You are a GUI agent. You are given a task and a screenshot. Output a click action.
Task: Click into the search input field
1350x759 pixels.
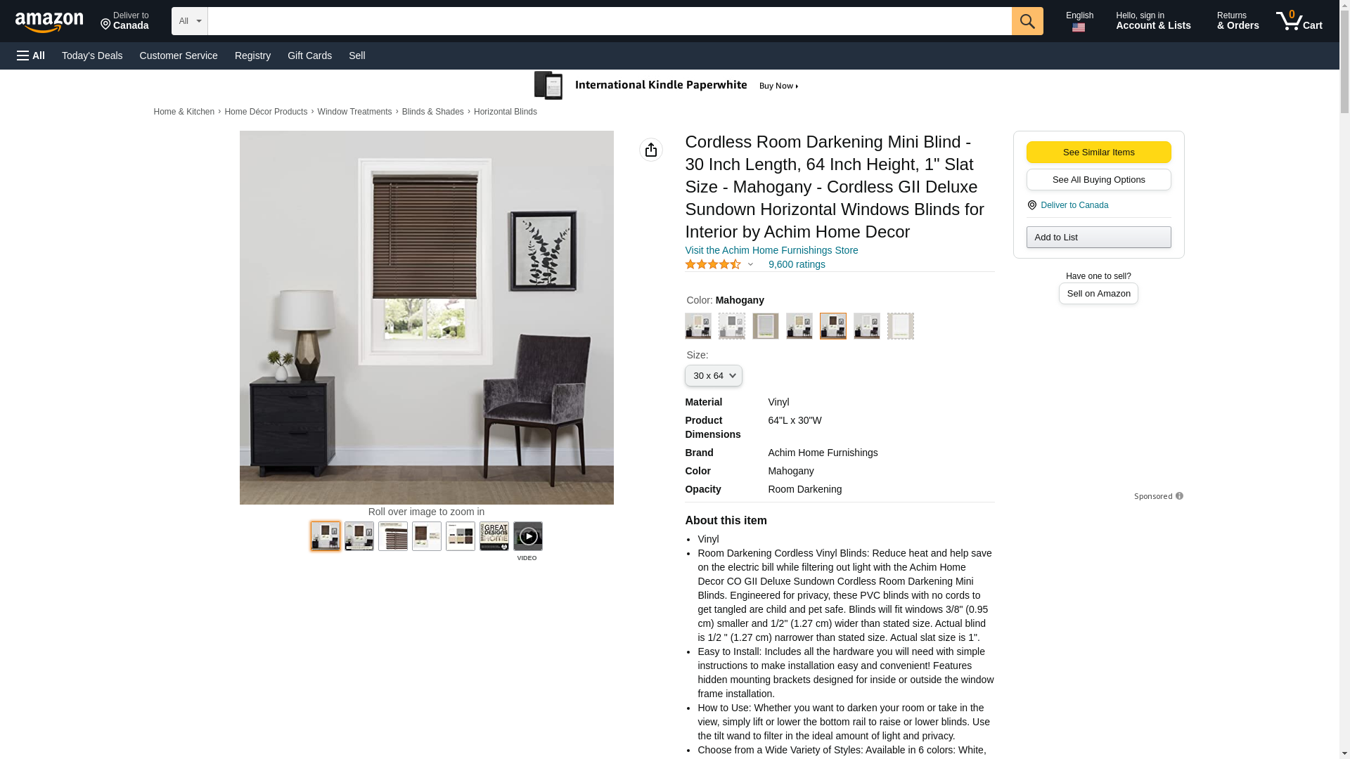[610, 21]
